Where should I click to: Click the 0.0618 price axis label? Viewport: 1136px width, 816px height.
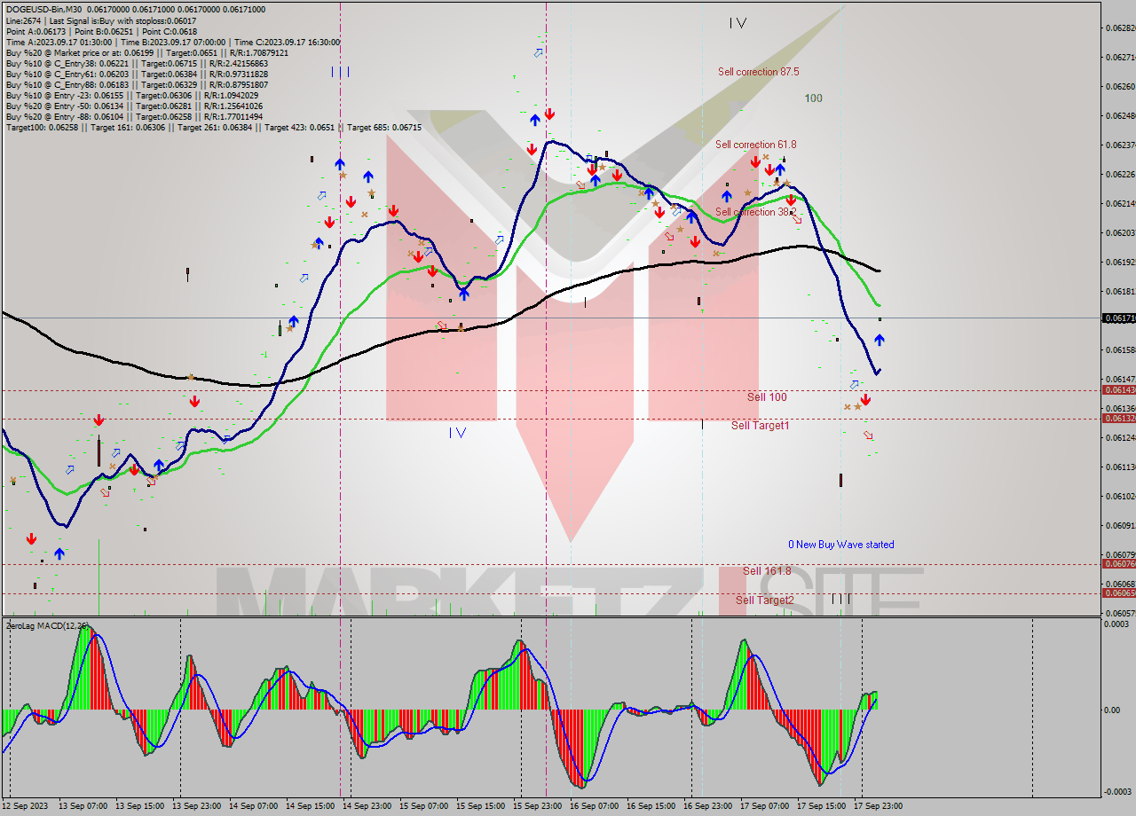(x=1120, y=292)
